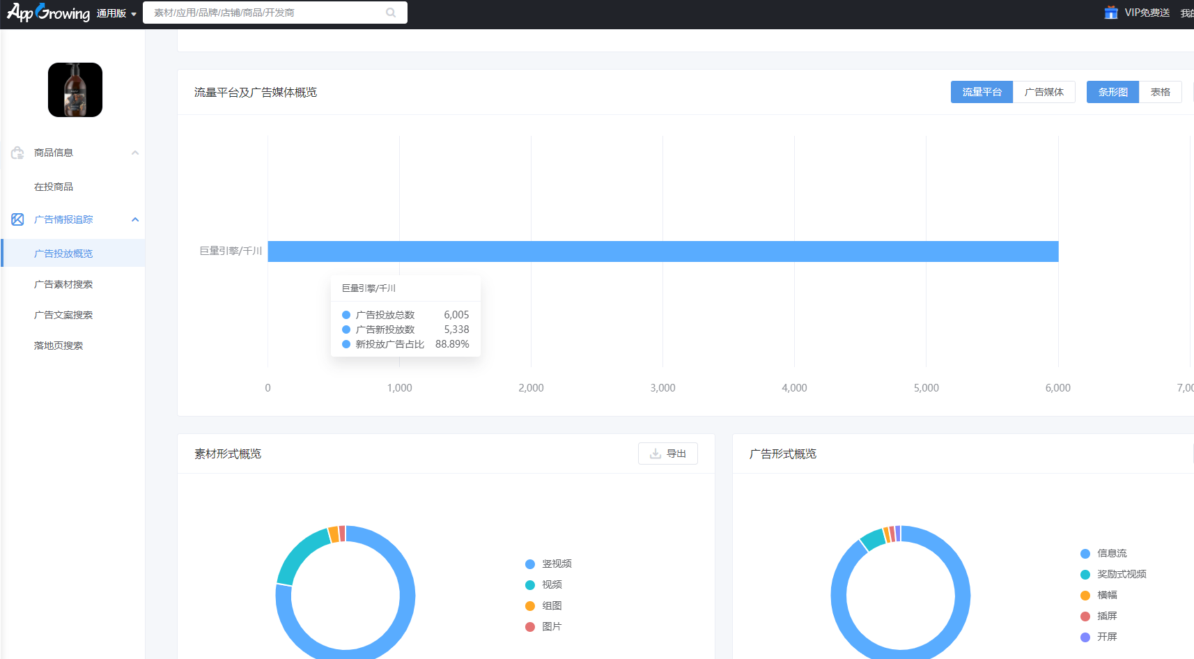1194x659 pixels.
Task: Toggle 奖励式视频 legend item
Action: (1113, 574)
